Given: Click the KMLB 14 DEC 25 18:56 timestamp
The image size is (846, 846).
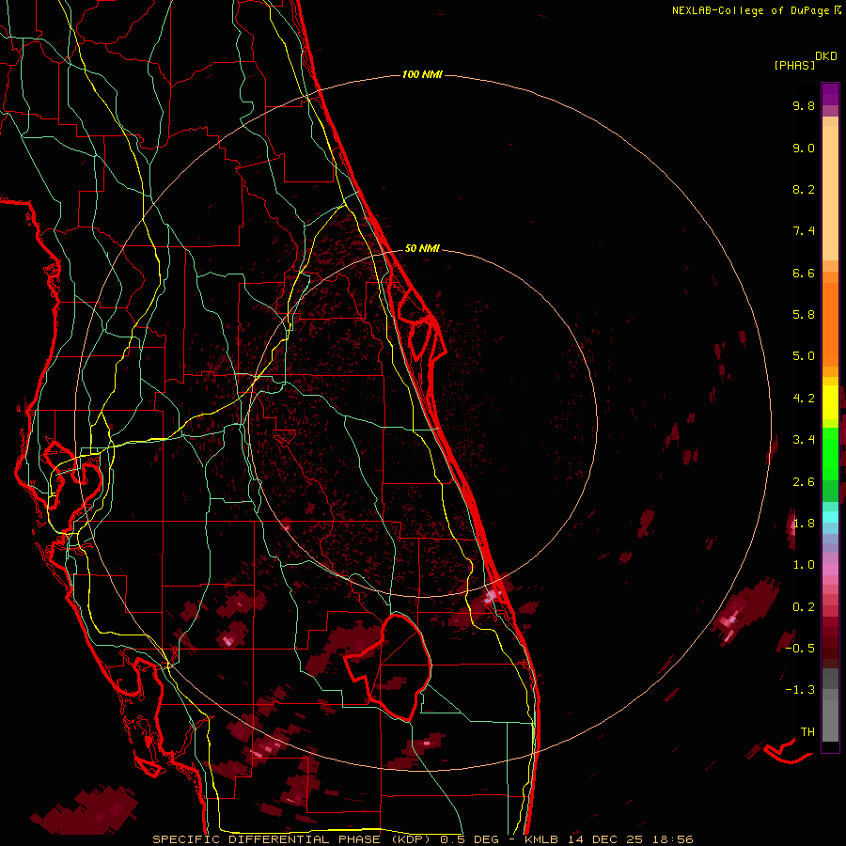Looking at the screenshot, I should pos(608,839).
